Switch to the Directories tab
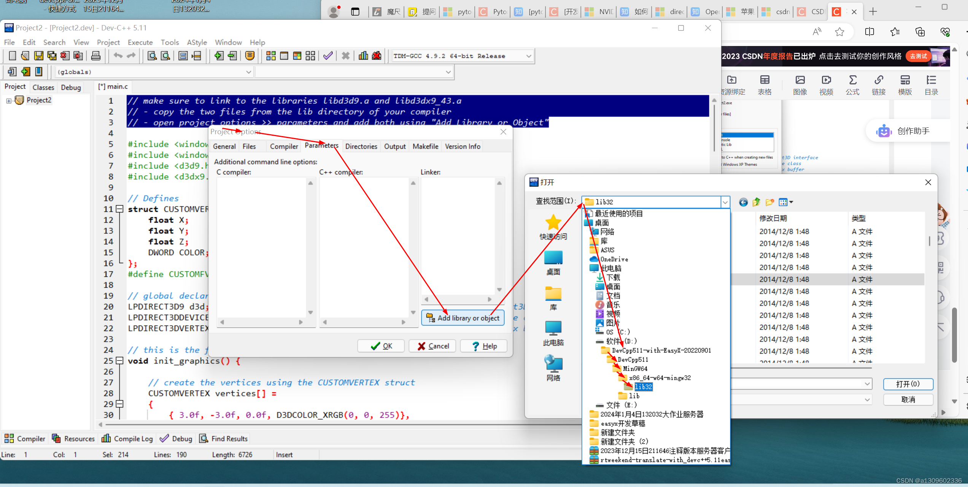Image resolution: width=968 pixels, height=487 pixels. click(361, 146)
